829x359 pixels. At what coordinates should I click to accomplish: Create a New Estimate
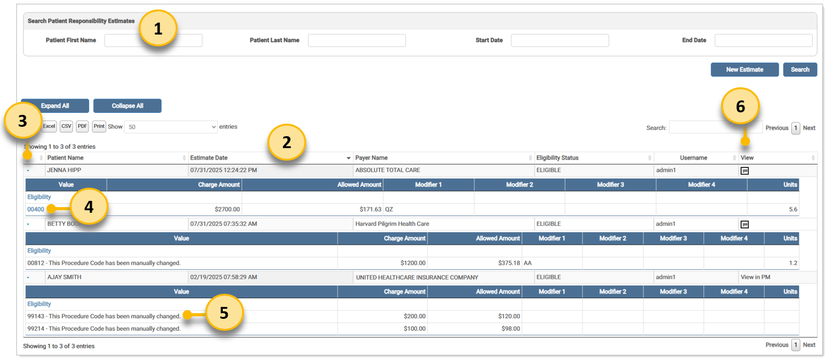pos(744,70)
